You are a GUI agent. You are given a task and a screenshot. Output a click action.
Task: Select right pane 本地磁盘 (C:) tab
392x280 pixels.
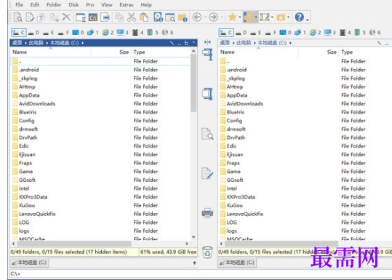[x=237, y=263]
